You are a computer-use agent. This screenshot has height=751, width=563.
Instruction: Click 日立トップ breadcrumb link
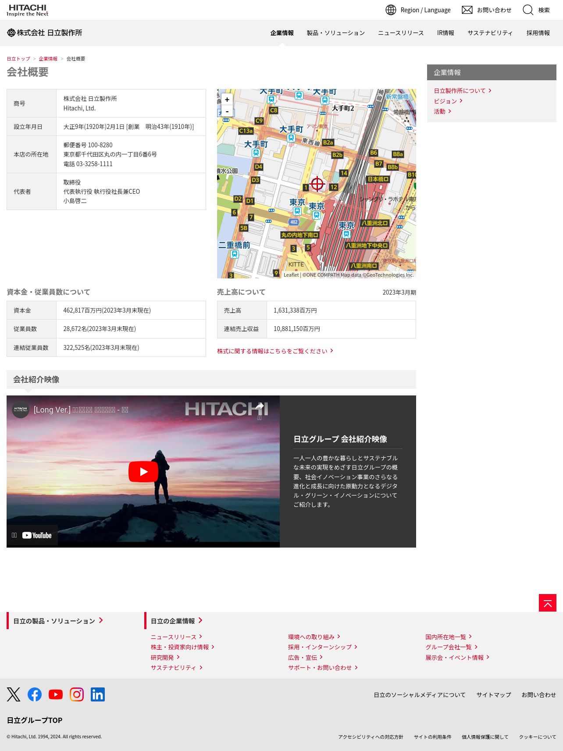tap(18, 59)
